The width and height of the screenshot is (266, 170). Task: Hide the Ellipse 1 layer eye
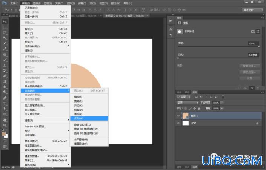tap(178, 116)
